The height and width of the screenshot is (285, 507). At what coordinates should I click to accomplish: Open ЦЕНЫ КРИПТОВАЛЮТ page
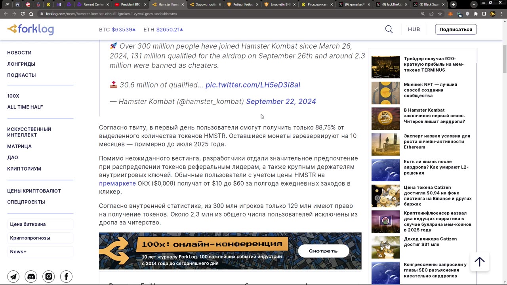click(34, 191)
